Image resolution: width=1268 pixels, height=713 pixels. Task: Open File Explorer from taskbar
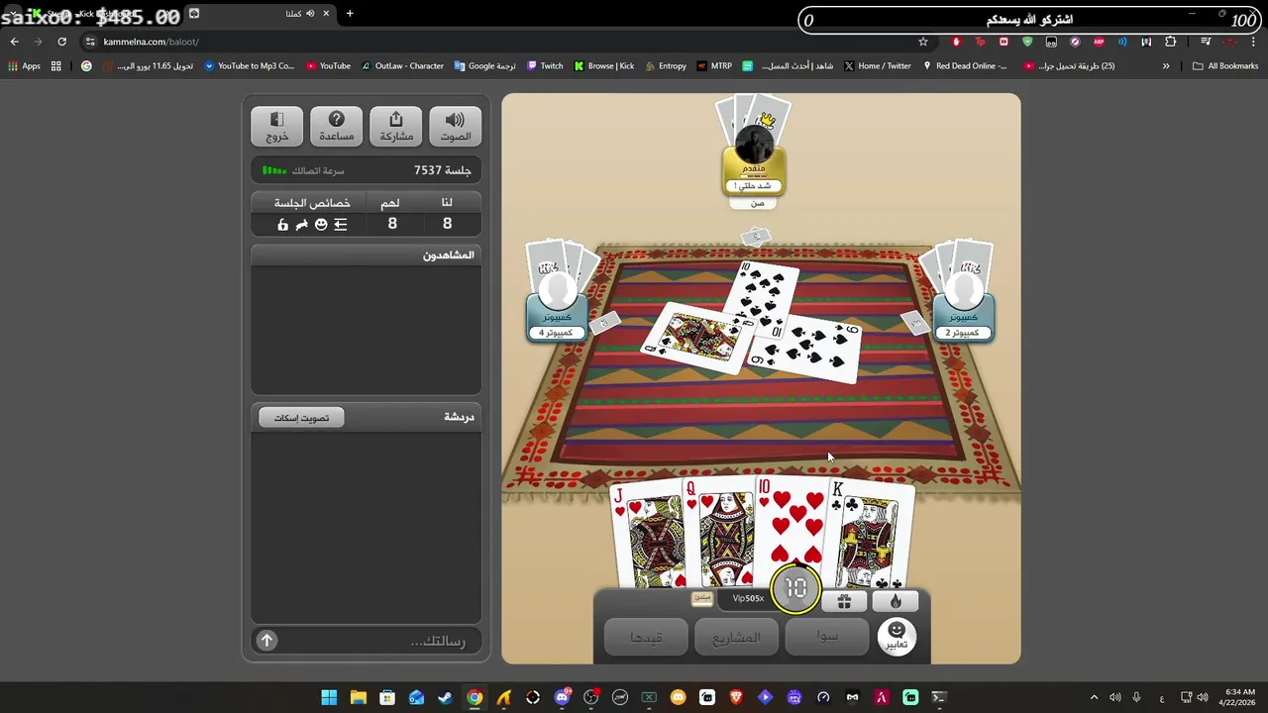click(358, 697)
